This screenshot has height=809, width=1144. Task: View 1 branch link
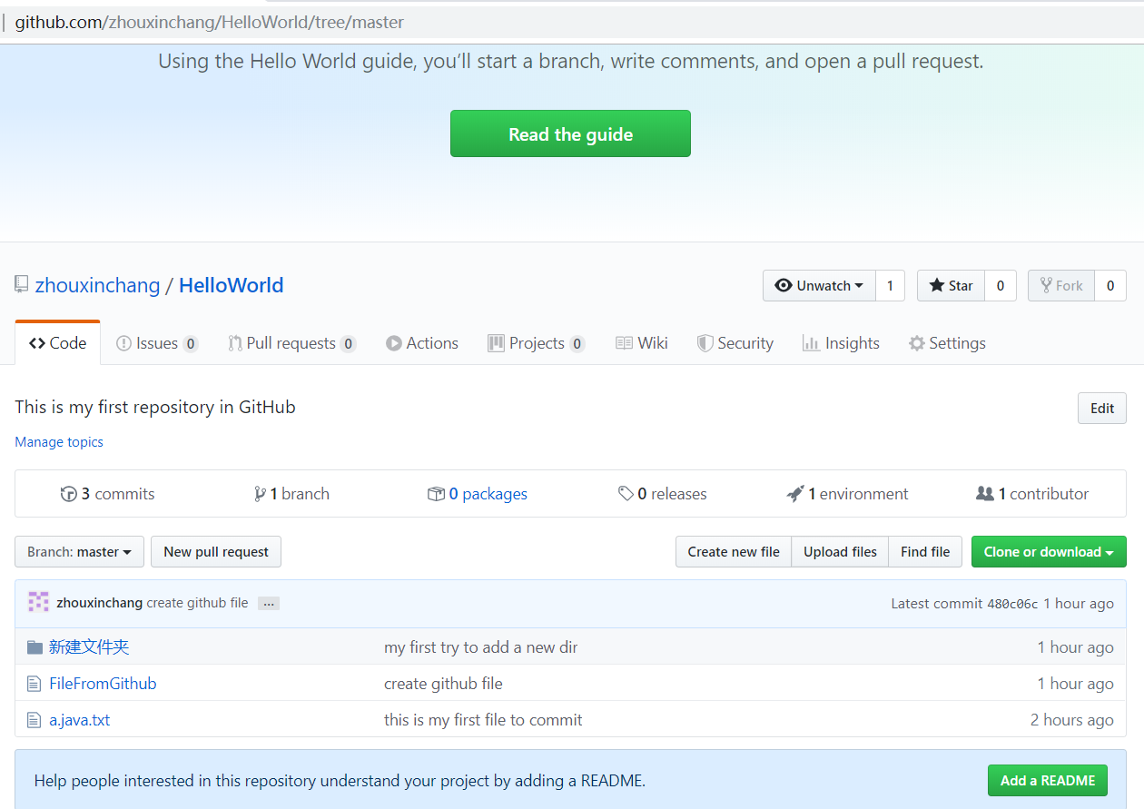[292, 494]
